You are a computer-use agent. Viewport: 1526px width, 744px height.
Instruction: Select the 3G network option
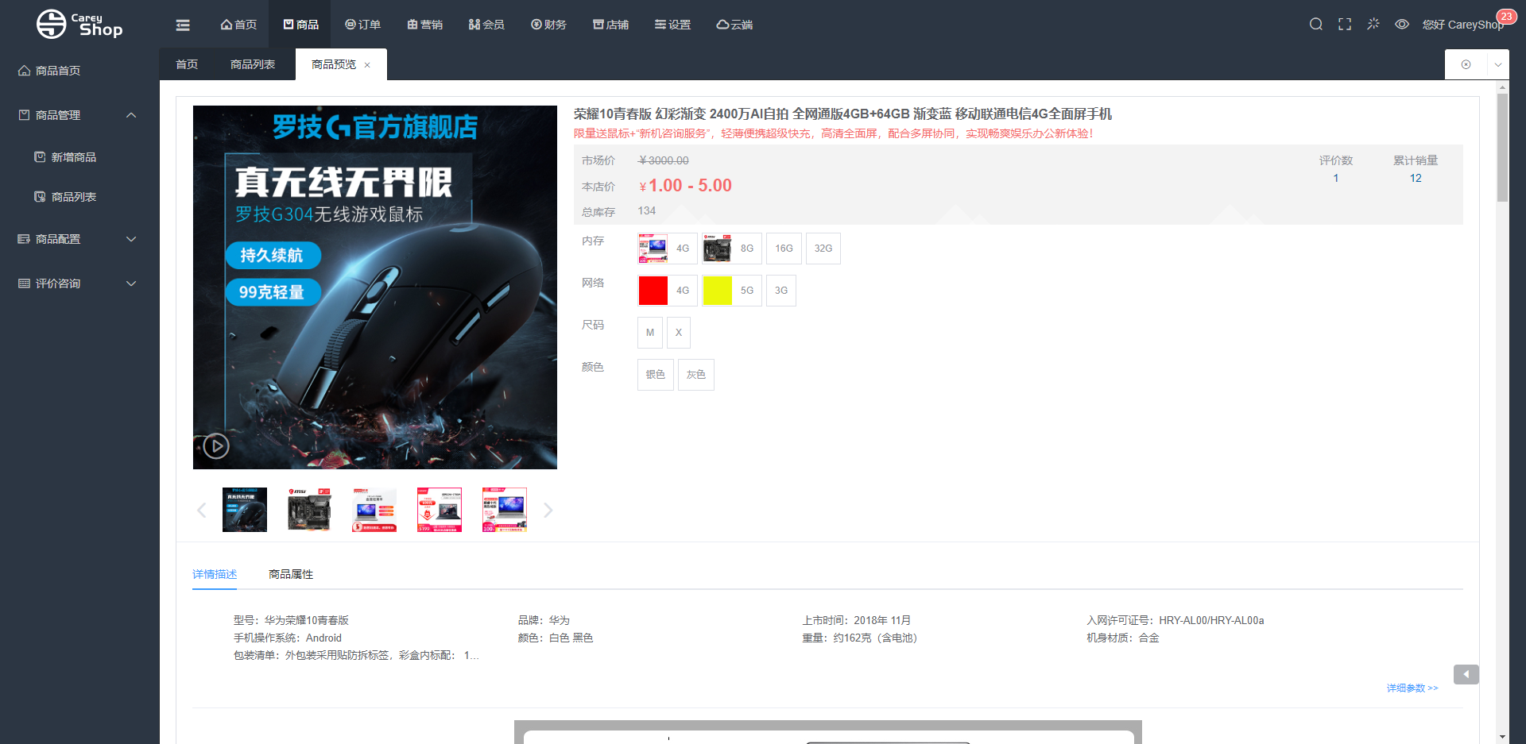781,291
